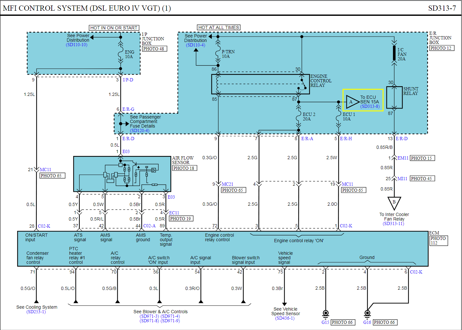
Task: Click the PHOTO 48 button
Action: pyautogui.click(x=155, y=49)
